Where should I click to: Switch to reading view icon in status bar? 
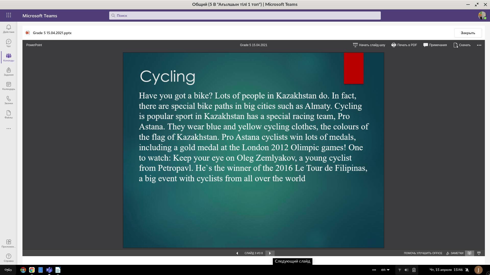pyautogui.click(x=469, y=253)
